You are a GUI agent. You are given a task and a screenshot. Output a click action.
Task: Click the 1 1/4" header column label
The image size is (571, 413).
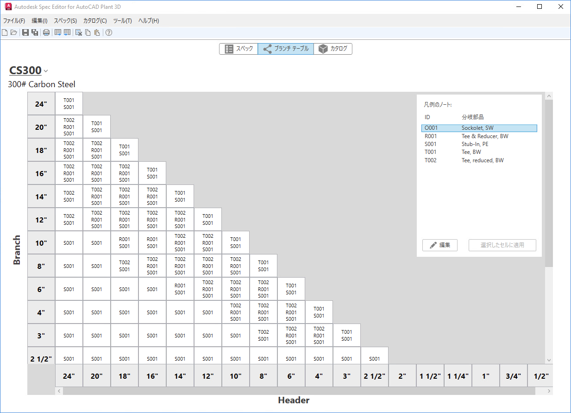pyautogui.click(x=458, y=376)
